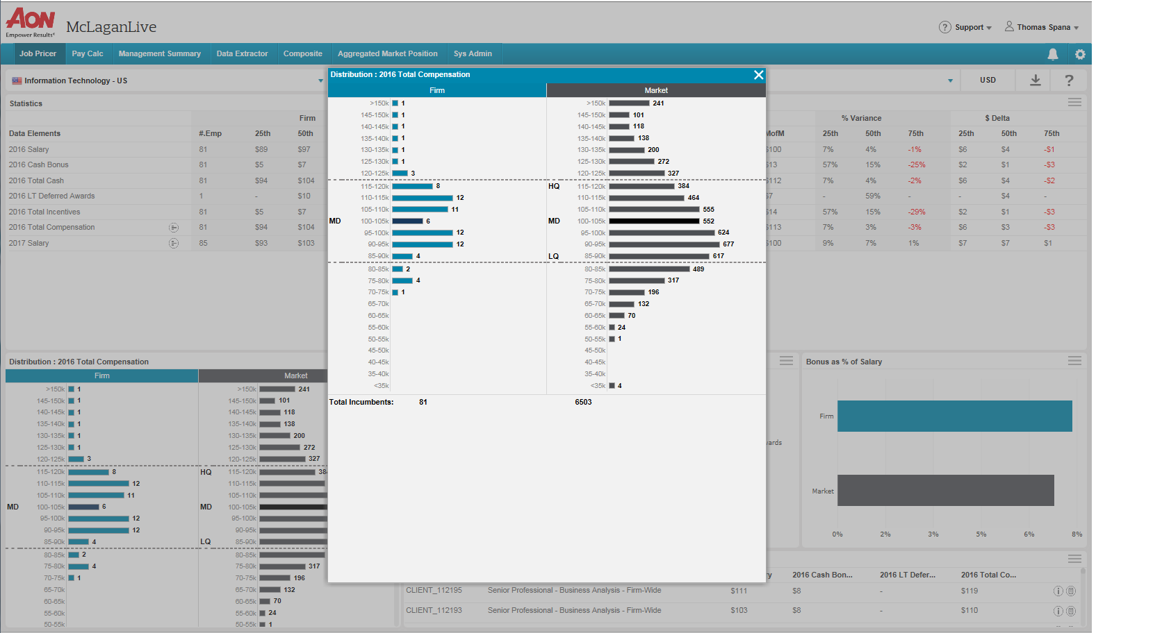Screen dimensions: 1162x633
Task: Open Statistics panel hamburger menu
Action: coord(1074,102)
